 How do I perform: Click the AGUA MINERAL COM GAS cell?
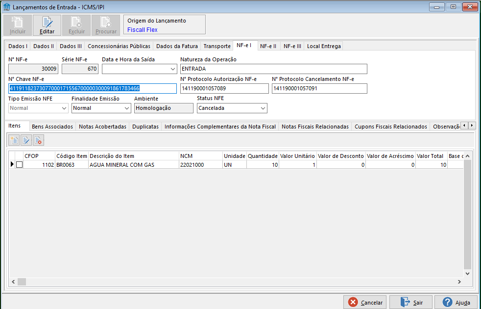pos(134,165)
